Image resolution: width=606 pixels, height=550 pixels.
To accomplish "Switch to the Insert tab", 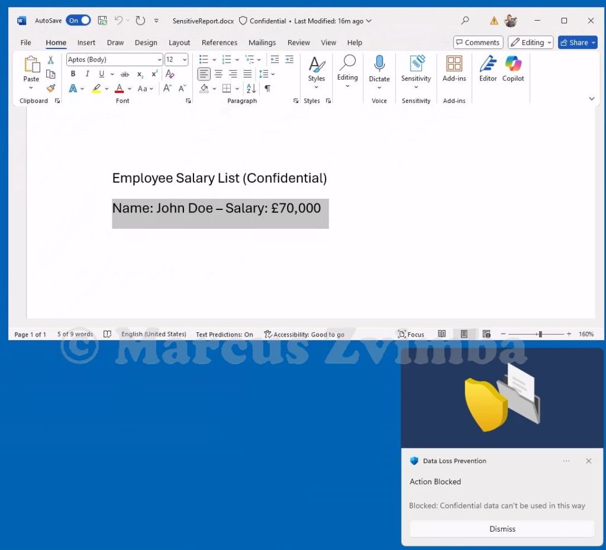I will point(86,43).
